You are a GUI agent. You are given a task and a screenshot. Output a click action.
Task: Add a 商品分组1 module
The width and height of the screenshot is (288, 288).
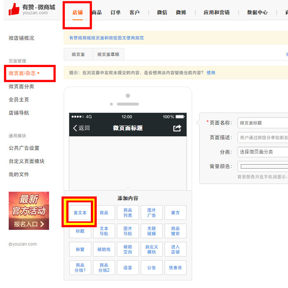coord(80,268)
